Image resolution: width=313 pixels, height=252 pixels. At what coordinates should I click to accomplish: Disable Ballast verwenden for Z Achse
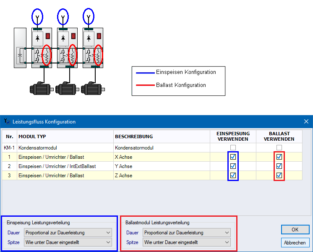(x=279, y=176)
